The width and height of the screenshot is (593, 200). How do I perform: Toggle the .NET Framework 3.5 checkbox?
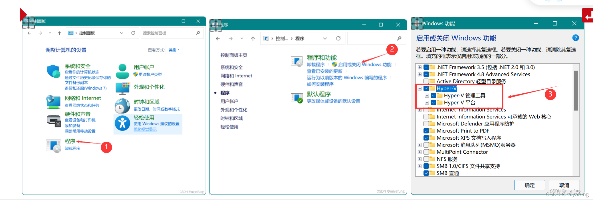[x=426, y=67]
